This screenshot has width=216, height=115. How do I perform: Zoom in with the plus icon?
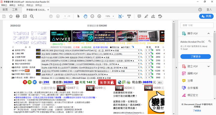coord(99,16)
